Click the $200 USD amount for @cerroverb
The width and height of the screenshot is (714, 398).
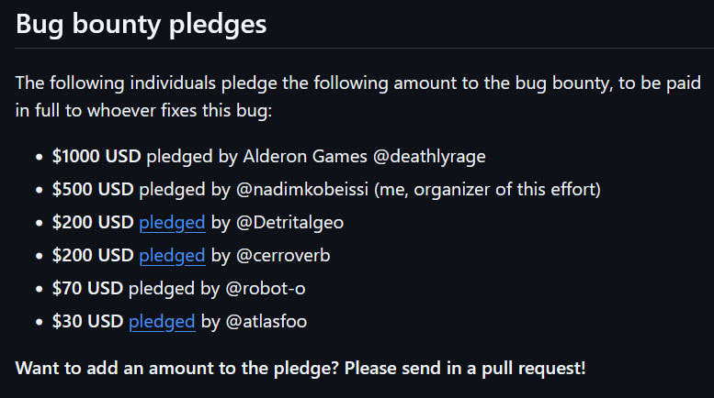click(x=93, y=255)
